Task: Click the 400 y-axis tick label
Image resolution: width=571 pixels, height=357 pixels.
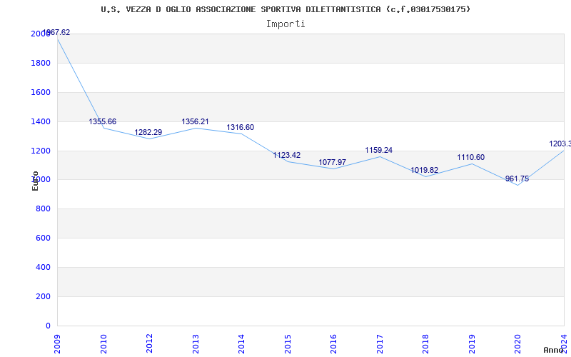Action: click(x=43, y=267)
